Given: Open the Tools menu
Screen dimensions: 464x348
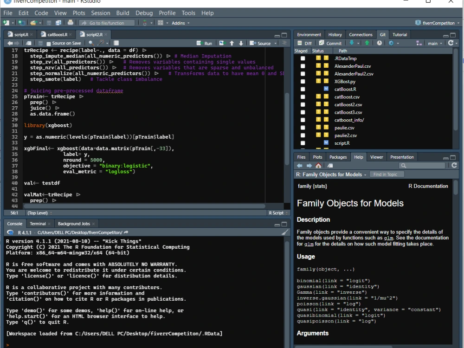Looking at the screenshot, I should point(188,13).
